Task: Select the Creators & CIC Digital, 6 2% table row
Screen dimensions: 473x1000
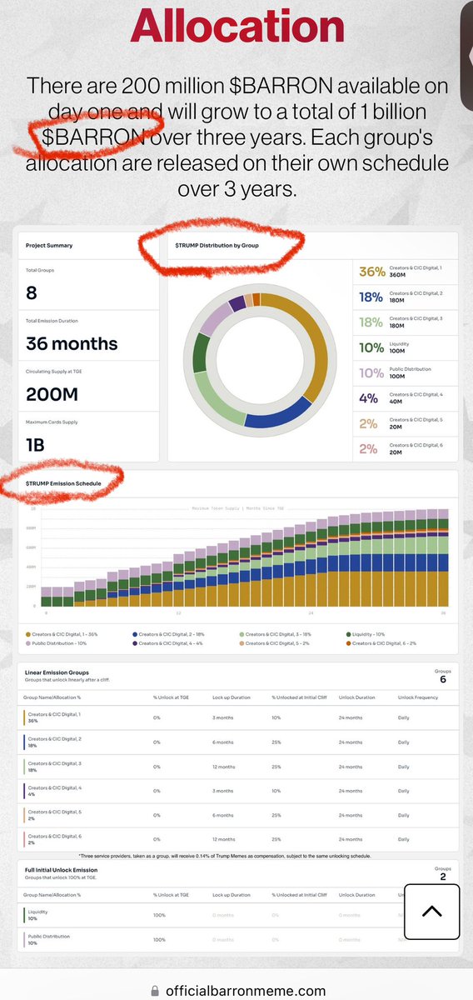Action: pyautogui.click(x=236, y=839)
